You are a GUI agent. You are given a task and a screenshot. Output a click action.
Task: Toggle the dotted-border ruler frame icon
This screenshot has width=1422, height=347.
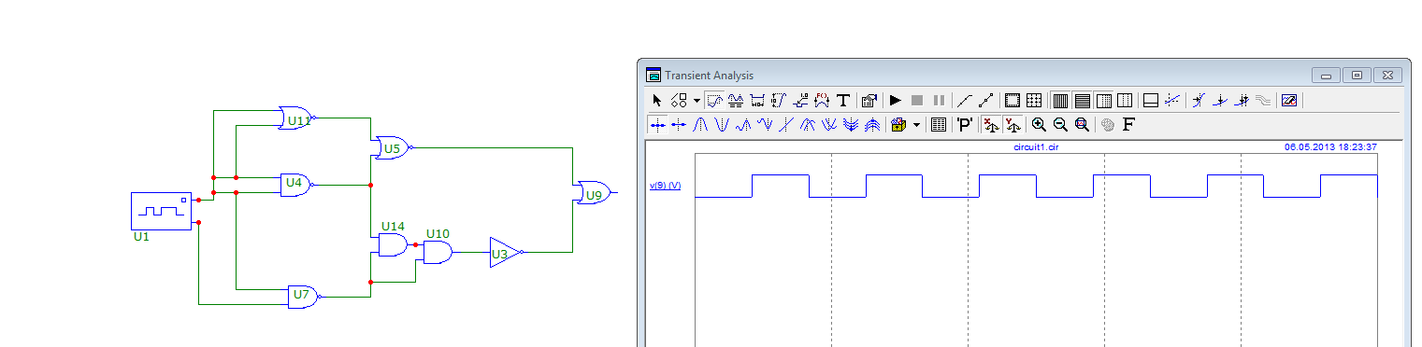(x=1012, y=100)
